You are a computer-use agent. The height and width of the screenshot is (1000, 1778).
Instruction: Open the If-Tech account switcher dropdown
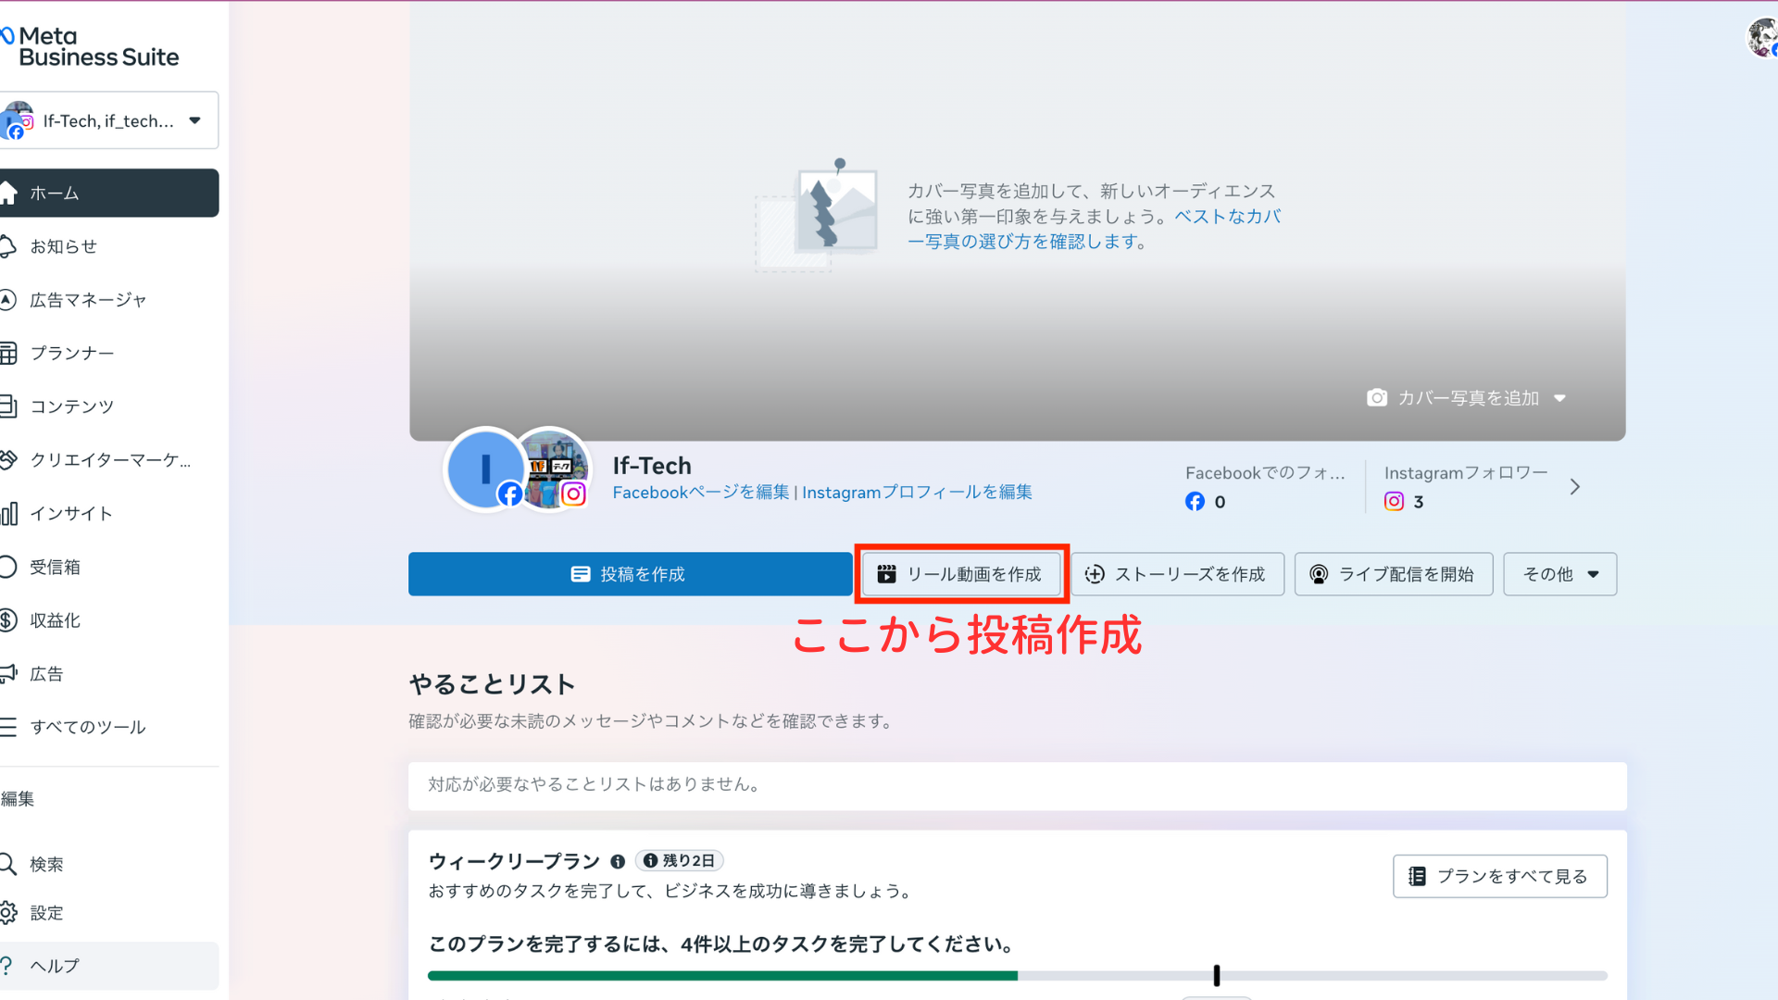(109, 120)
